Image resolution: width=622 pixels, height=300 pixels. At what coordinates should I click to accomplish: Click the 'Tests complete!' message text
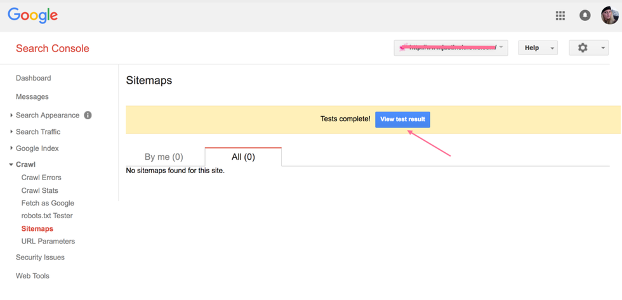click(345, 119)
